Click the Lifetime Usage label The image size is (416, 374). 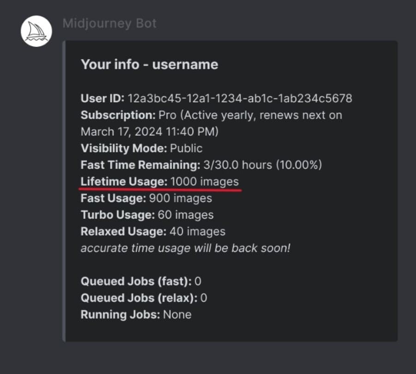coord(124,182)
